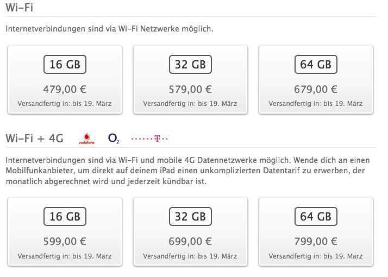Click the O2 carrier logo
This screenshot has width=388, height=277.
(x=114, y=138)
